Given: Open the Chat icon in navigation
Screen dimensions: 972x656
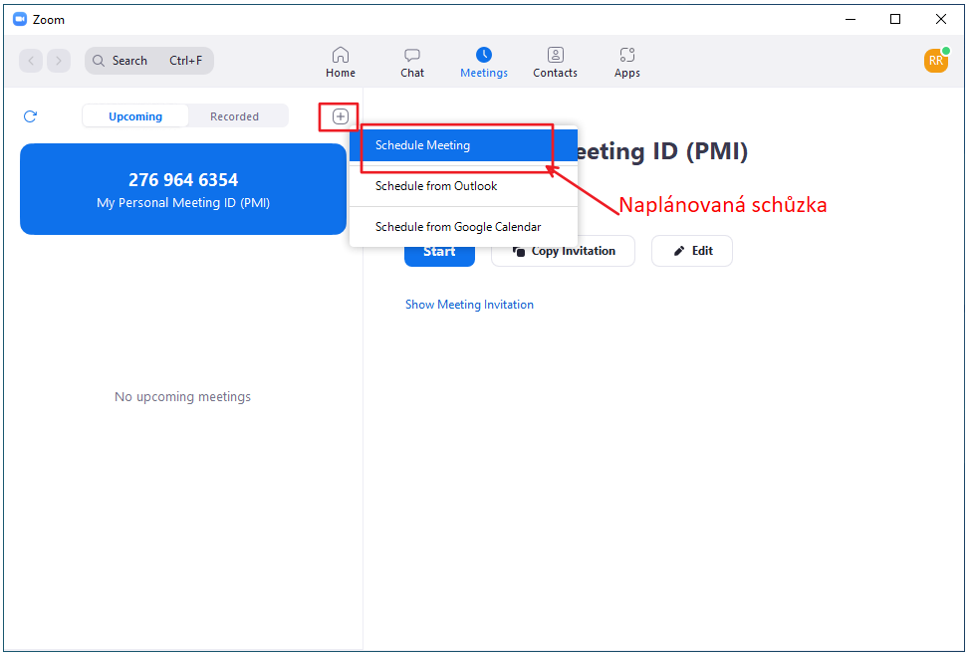Looking at the screenshot, I should coord(412,55).
